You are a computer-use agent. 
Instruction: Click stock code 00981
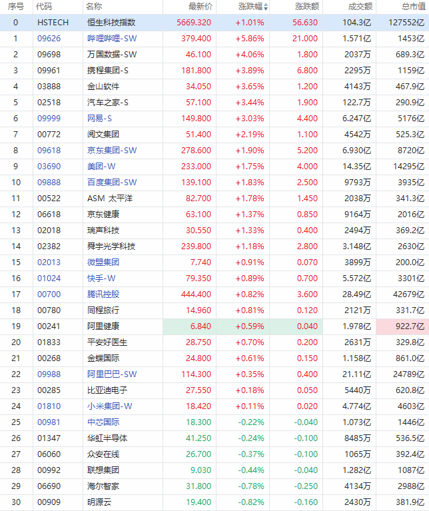pyautogui.click(x=49, y=422)
